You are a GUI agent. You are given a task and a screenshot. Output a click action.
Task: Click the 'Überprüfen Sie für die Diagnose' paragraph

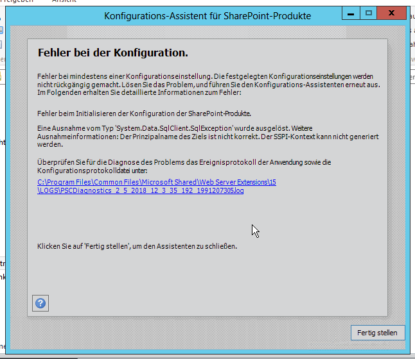tap(184, 166)
